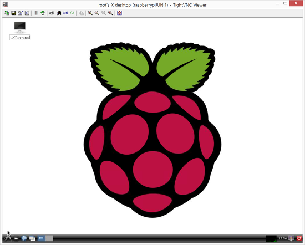Minimize the TightVNC Viewer window
This screenshot has height=245, width=305.
278,3
